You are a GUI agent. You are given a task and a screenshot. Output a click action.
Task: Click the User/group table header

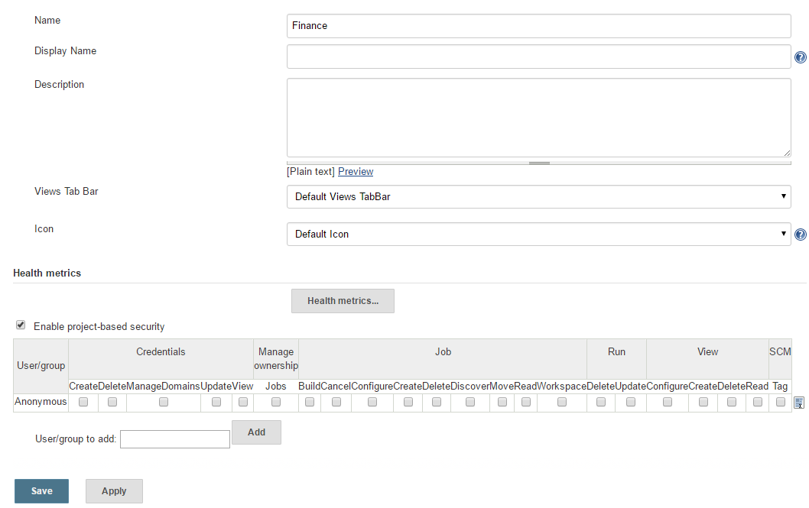pos(41,366)
